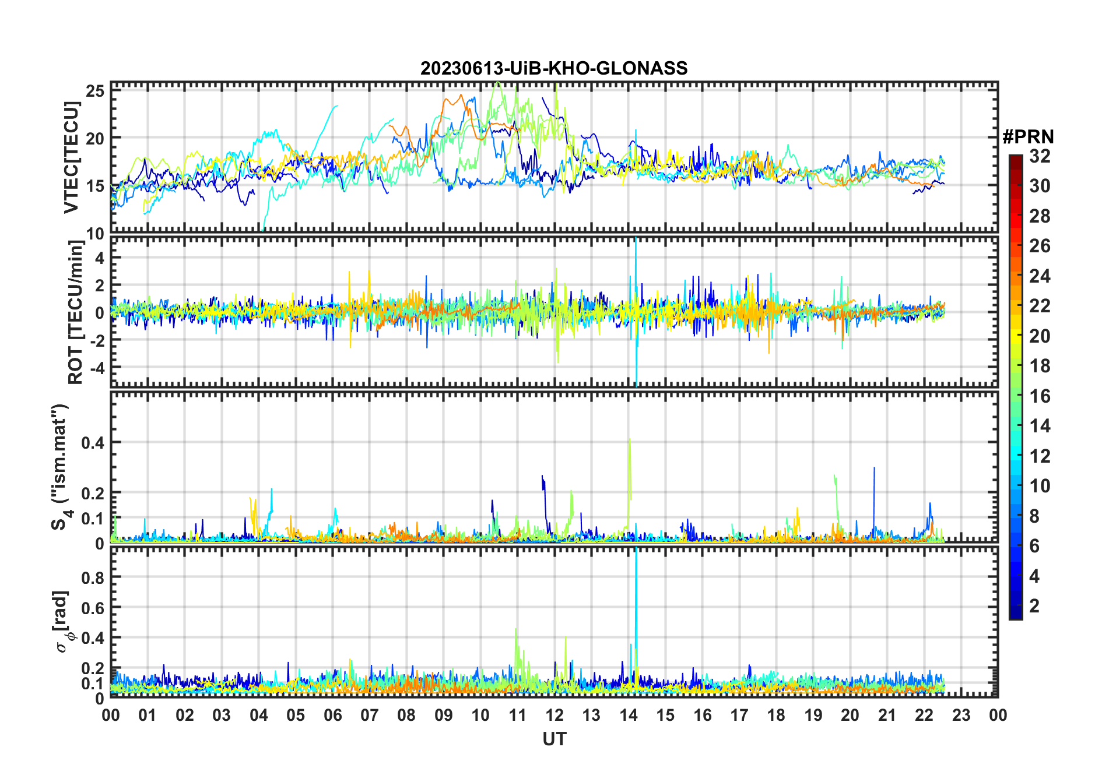Image resolution: width=1109 pixels, height=775 pixels.
Task: Select colorbar tick label 18
Action: tap(1040, 366)
